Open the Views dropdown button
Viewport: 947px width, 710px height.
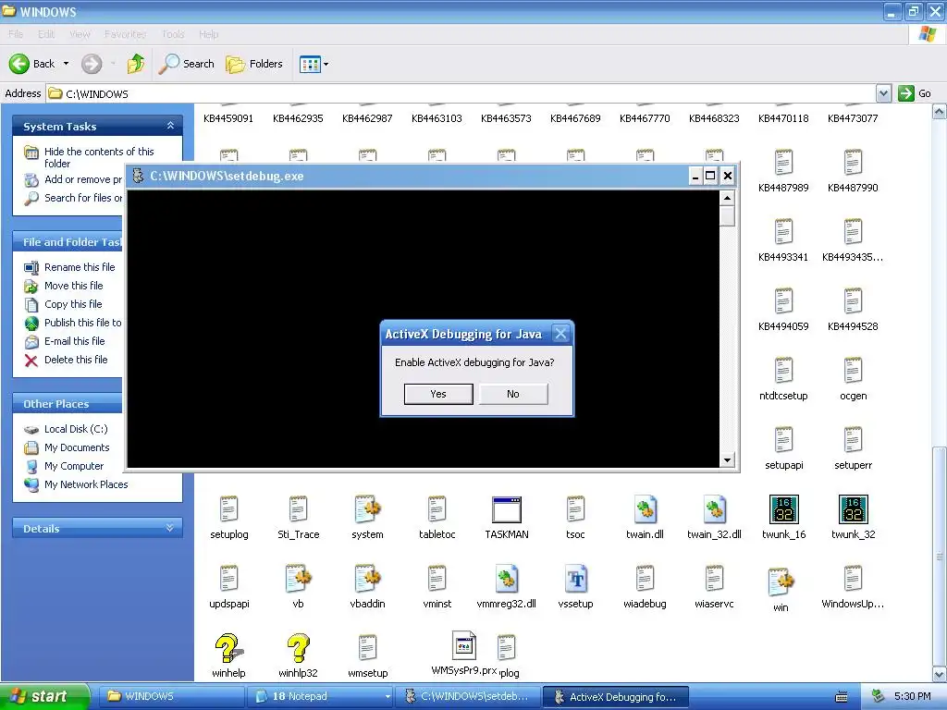point(314,64)
